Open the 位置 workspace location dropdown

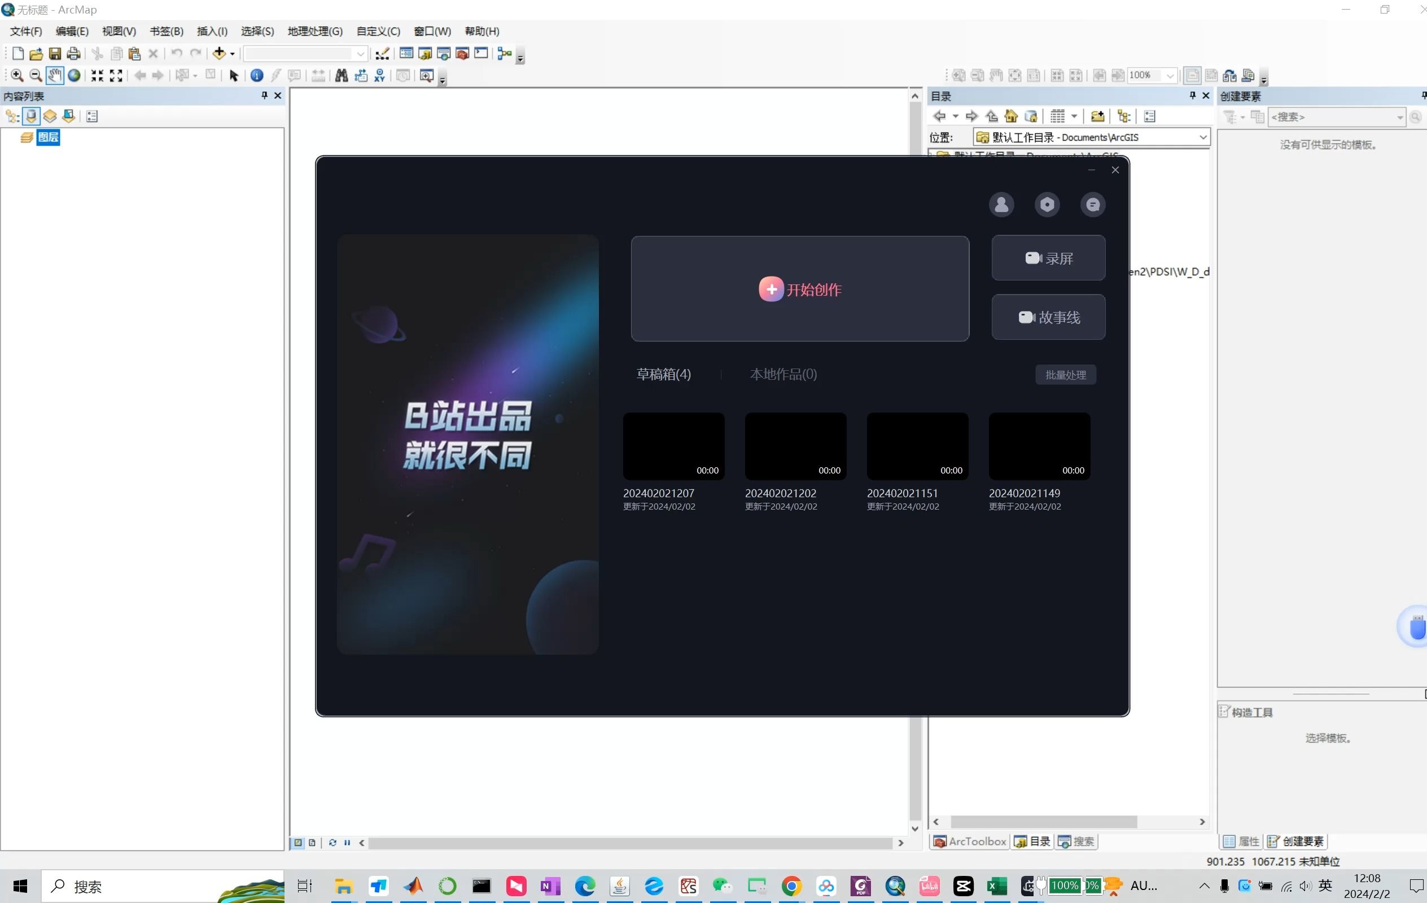point(1203,137)
